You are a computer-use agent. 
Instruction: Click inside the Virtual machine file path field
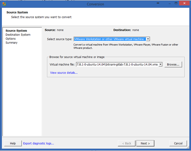(x=117, y=64)
